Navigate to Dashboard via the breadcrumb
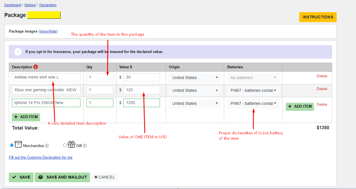This screenshot has width=356, height=189. [x=13, y=5]
